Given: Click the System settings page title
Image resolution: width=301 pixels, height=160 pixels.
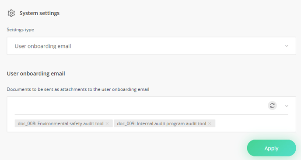Looking at the screenshot, I should [39, 13].
